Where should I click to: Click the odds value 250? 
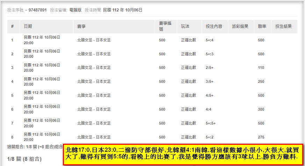(261, 81)
